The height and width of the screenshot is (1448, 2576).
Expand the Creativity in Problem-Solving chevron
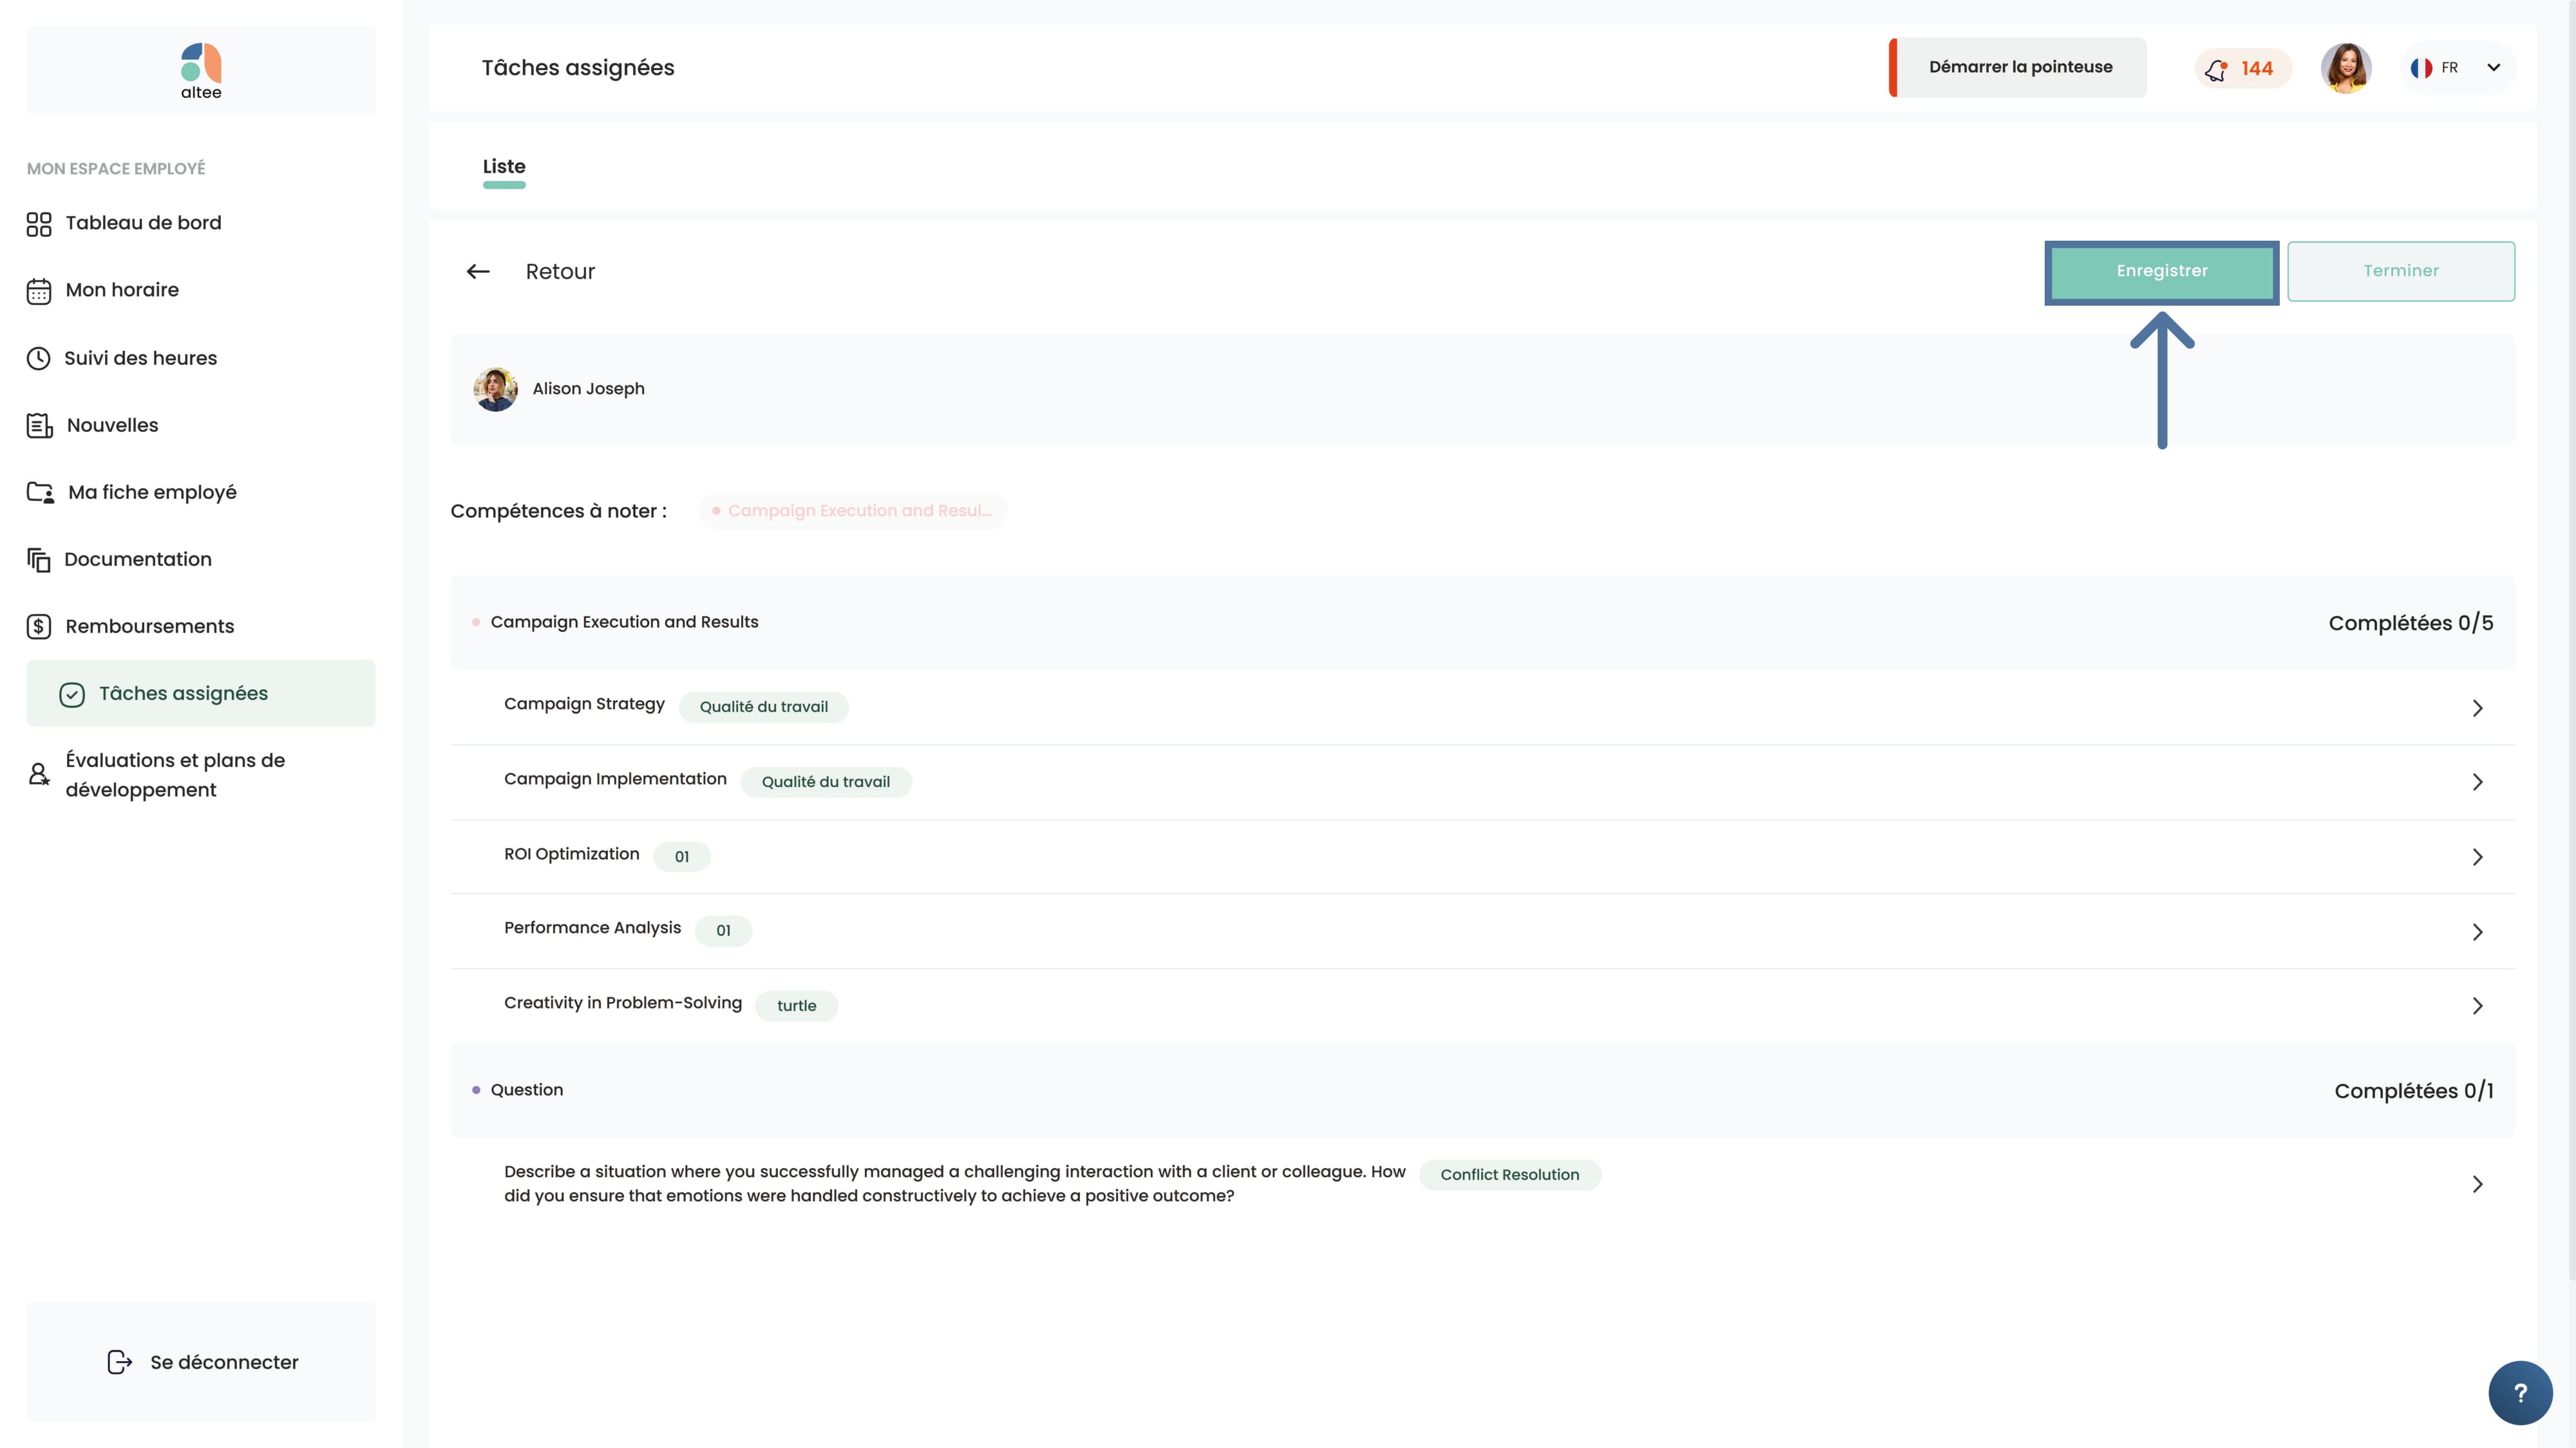[x=2477, y=1007]
